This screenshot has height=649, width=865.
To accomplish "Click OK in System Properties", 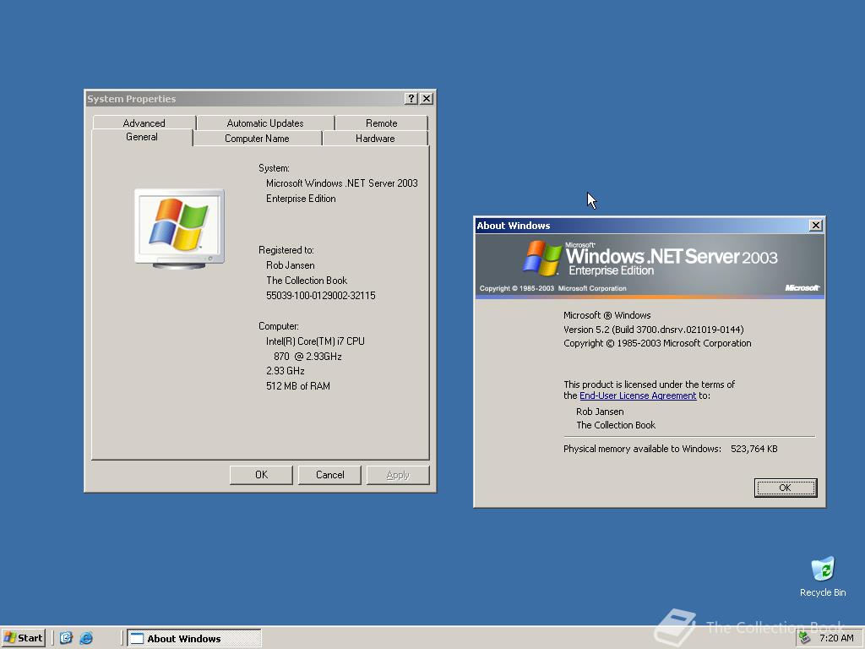I will point(261,475).
